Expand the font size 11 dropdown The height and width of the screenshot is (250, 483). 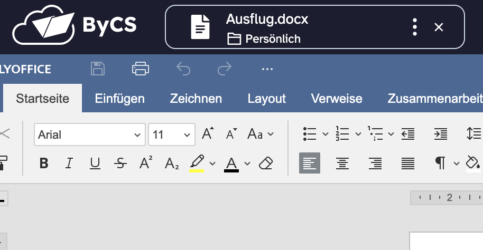click(187, 134)
